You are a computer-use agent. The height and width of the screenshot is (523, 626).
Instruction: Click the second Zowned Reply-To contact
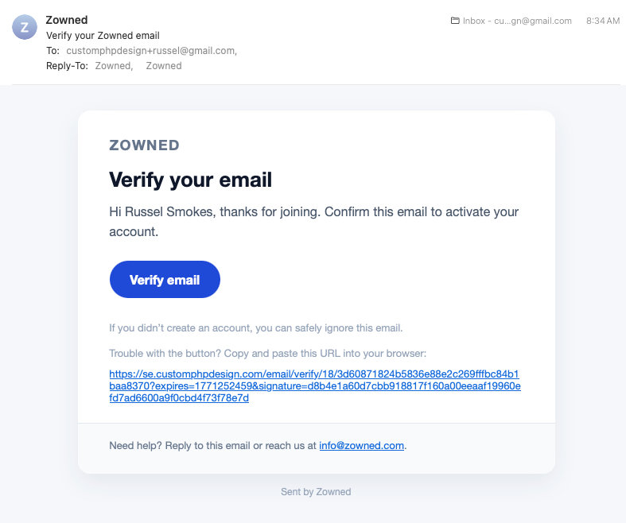pos(164,66)
